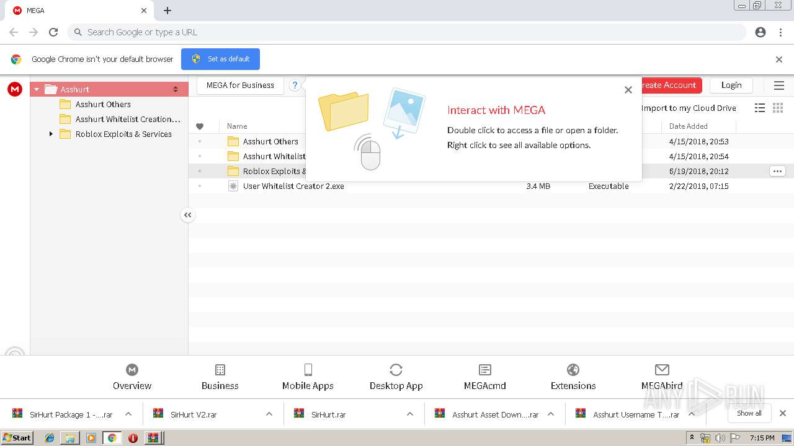Close the downloads shelf
This screenshot has width=794, height=446.
pos(783,413)
